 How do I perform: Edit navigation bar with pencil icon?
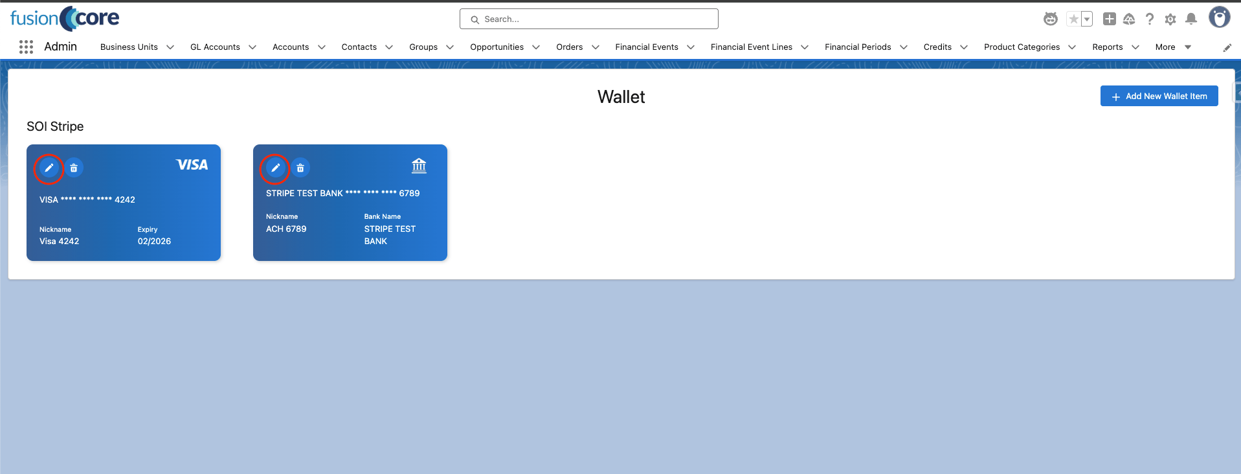click(x=1227, y=47)
